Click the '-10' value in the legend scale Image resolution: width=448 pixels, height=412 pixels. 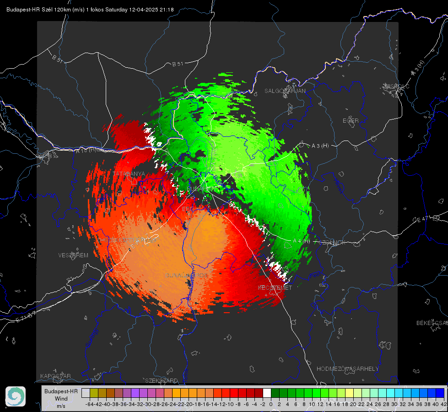230,404
